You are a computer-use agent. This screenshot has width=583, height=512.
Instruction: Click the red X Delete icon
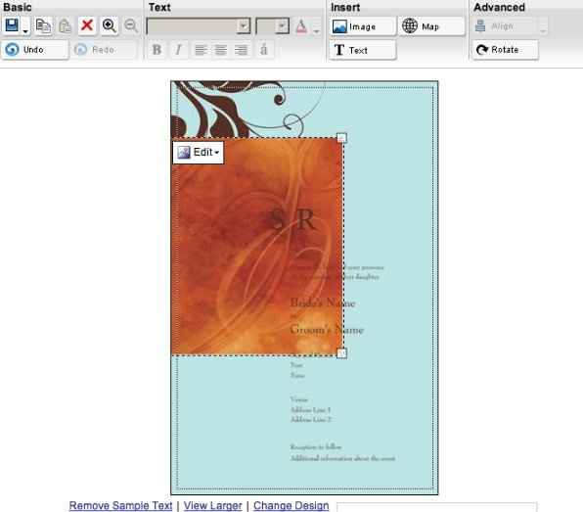click(87, 25)
